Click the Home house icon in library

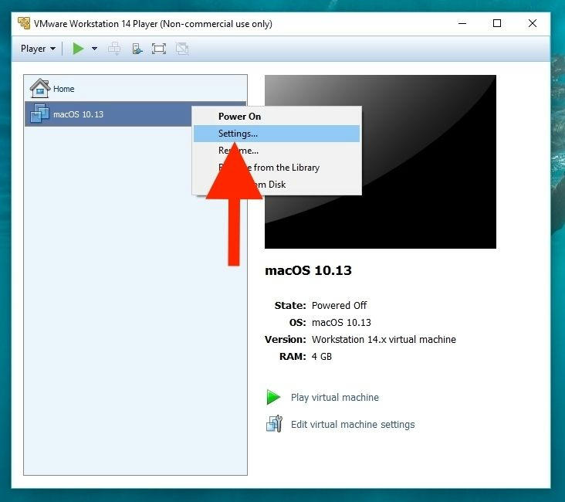point(39,88)
